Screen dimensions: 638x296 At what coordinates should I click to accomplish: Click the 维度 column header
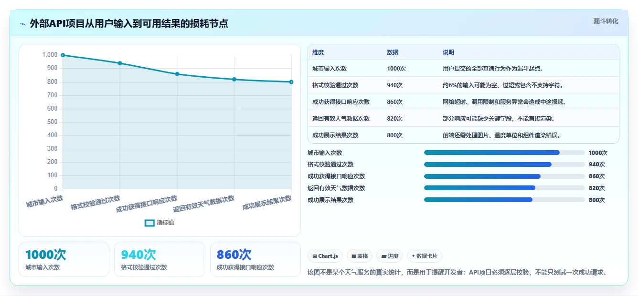pos(318,52)
